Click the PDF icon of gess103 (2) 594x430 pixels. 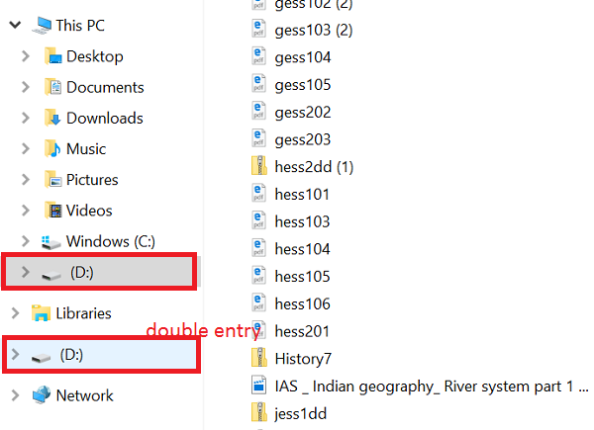(258, 29)
